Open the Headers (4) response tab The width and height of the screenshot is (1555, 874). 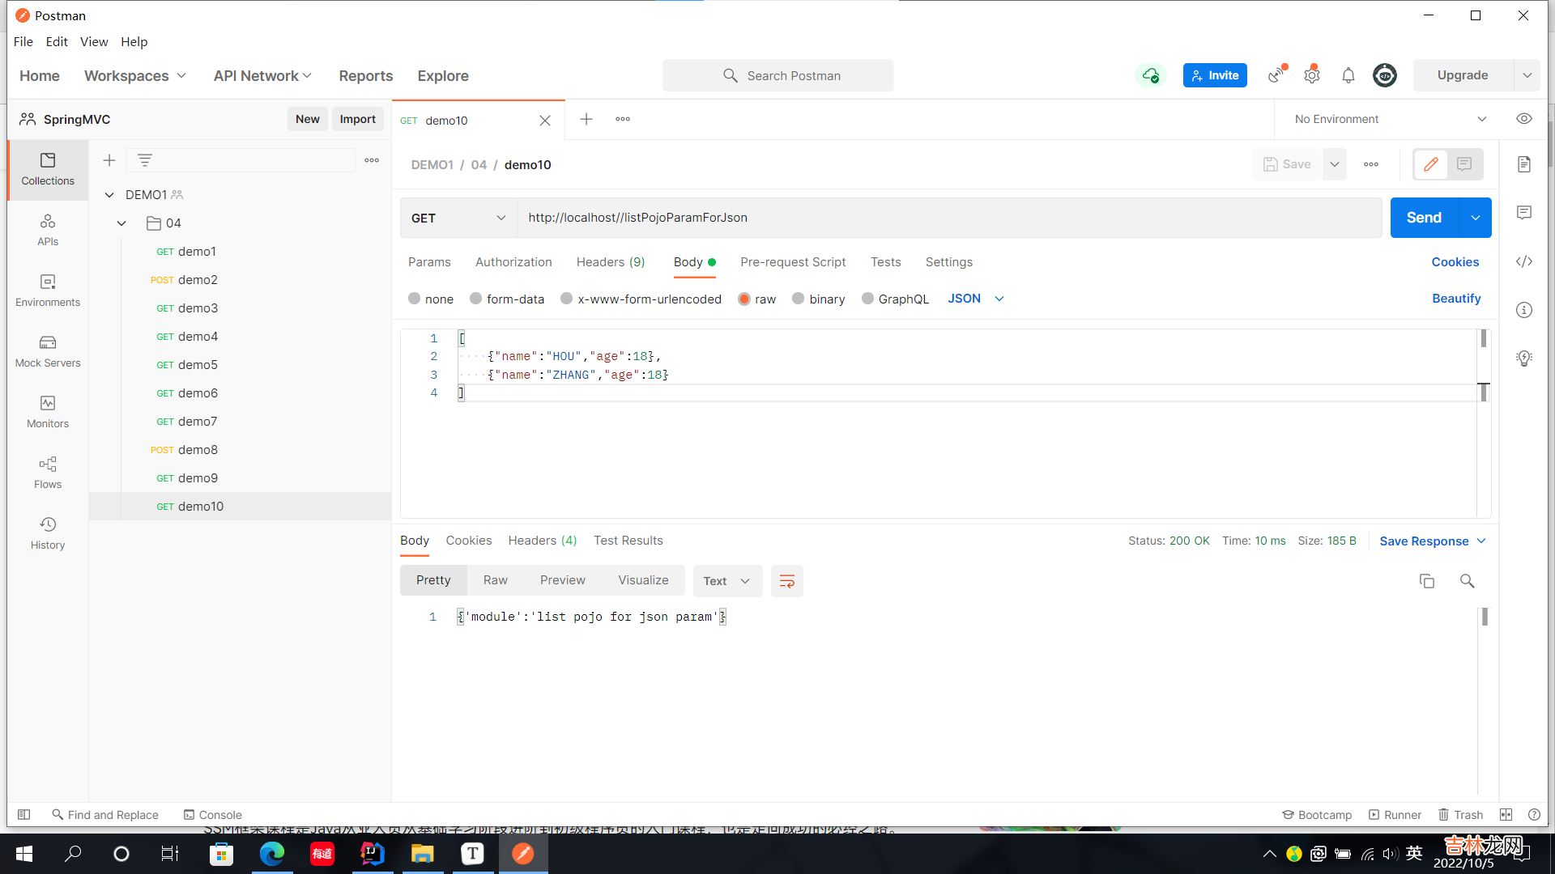[542, 541]
